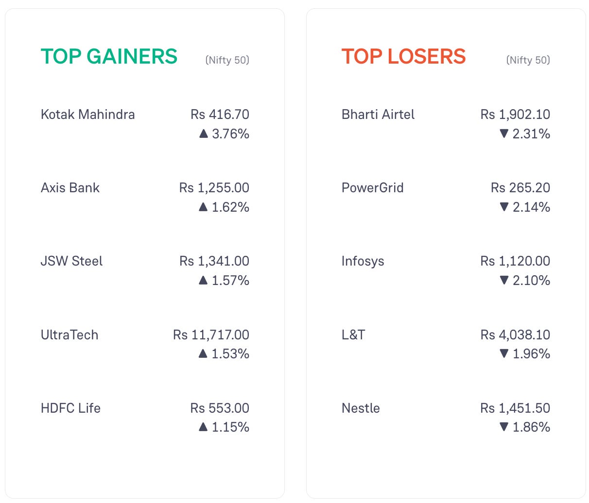The image size is (589, 503).
Task: Click the up arrow next to 1.53%
Action: (x=203, y=353)
